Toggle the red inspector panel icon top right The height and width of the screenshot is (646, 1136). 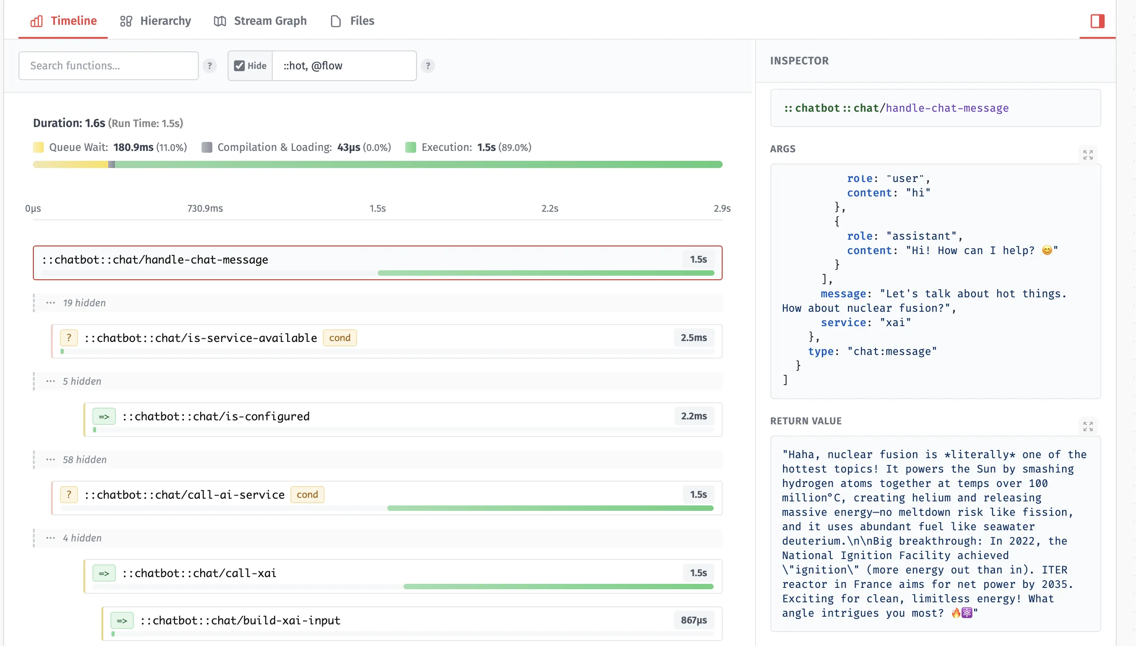[x=1097, y=21]
